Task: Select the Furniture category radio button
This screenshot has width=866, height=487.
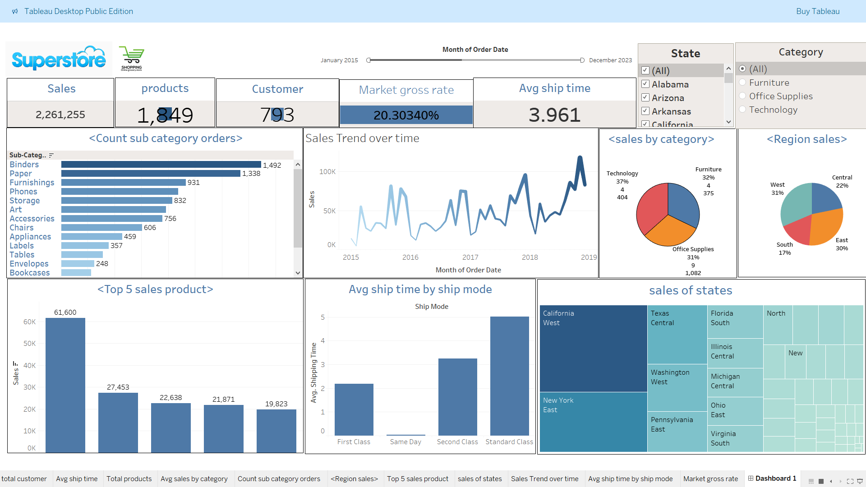Action: (742, 83)
